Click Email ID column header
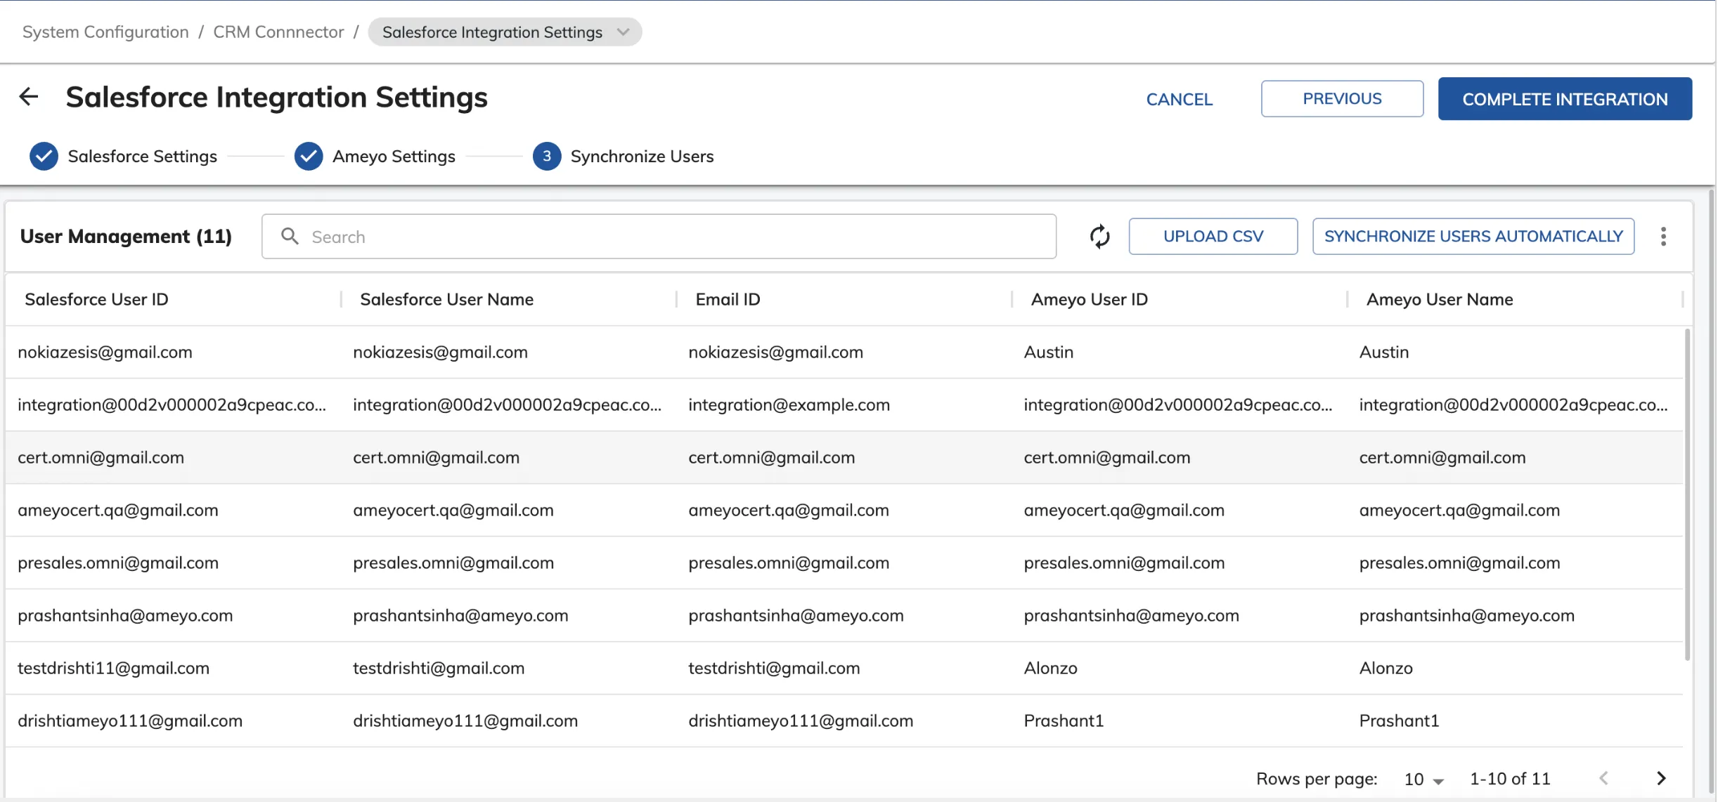 point(728,300)
